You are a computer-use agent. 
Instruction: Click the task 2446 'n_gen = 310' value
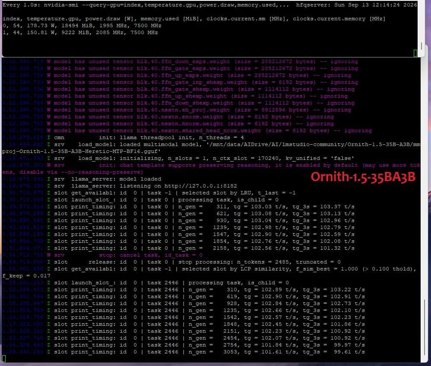(x=214, y=290)
